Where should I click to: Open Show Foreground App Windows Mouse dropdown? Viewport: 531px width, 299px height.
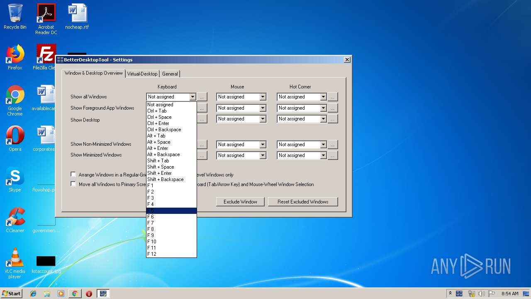[x=263, y=108]
